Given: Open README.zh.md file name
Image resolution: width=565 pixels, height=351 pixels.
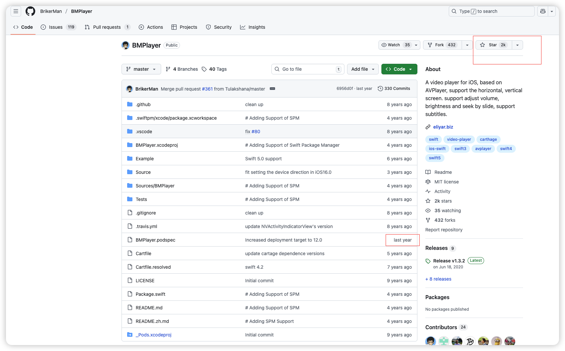Looking at the screenshot, I should [x=152, y=321].
